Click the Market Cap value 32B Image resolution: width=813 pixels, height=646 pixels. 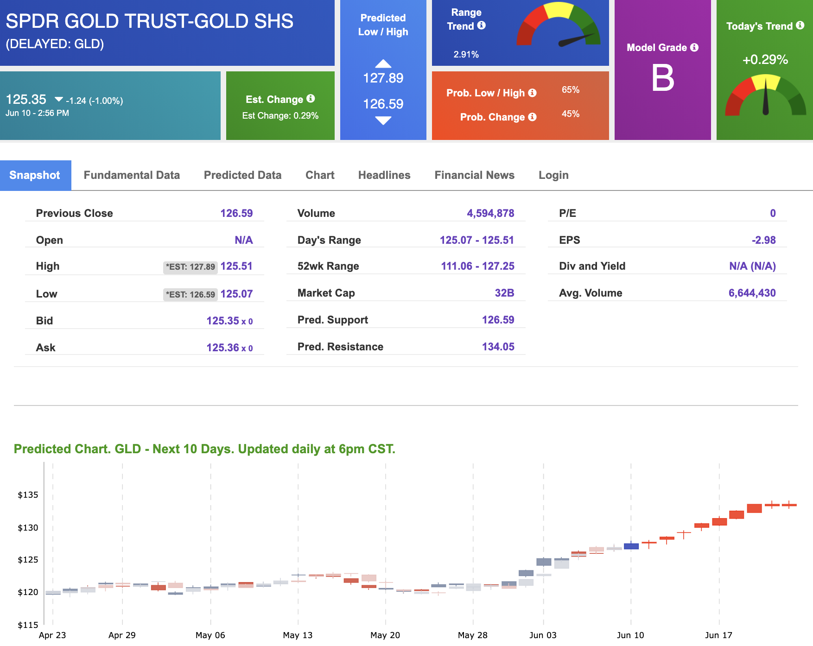click(504, 293)
